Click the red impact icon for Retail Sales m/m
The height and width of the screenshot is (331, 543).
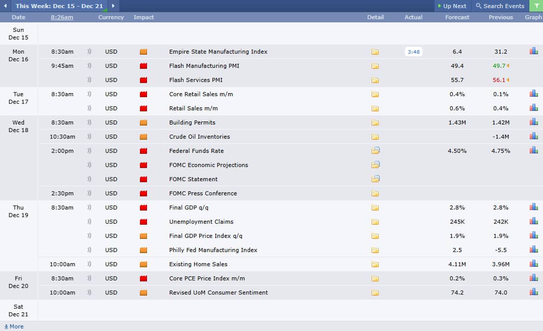point(143,108)
